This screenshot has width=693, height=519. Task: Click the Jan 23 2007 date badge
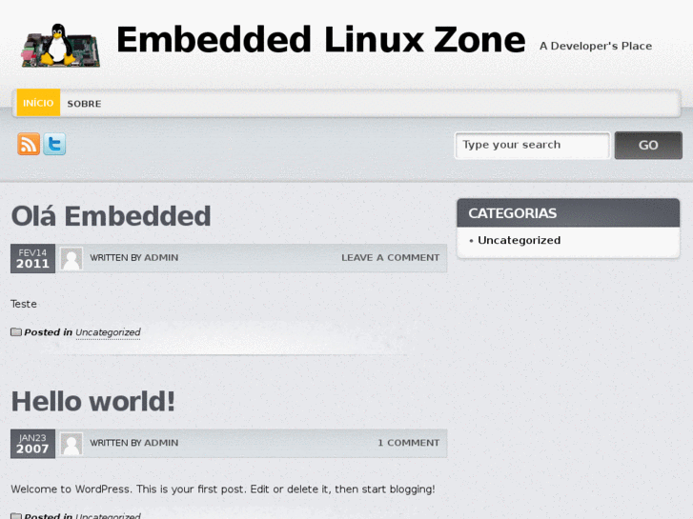coord(32,443)
